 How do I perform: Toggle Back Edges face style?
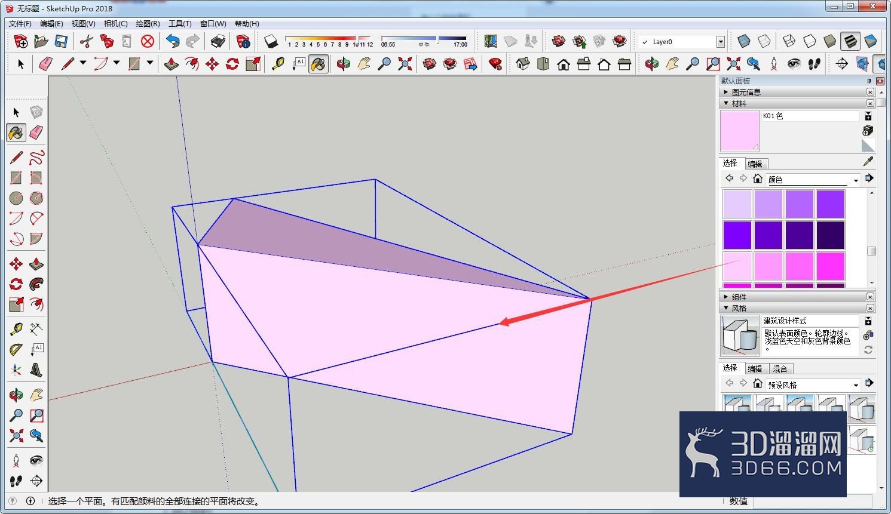click(764, 41)
